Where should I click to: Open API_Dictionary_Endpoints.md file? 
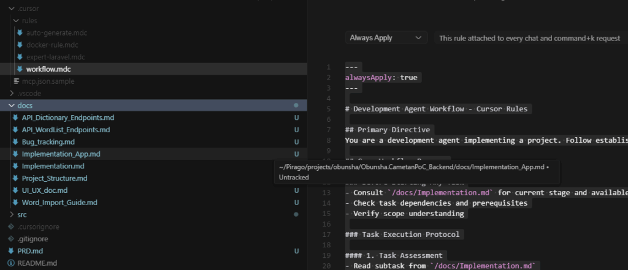(67, 118)
